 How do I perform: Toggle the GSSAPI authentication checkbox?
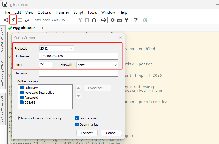point(22,102)
